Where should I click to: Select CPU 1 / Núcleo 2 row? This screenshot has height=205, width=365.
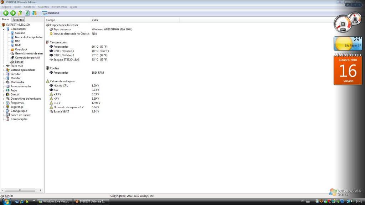click(x=78, y=55)
